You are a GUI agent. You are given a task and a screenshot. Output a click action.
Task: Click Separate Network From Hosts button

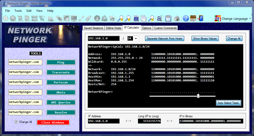tap(164, 39)
